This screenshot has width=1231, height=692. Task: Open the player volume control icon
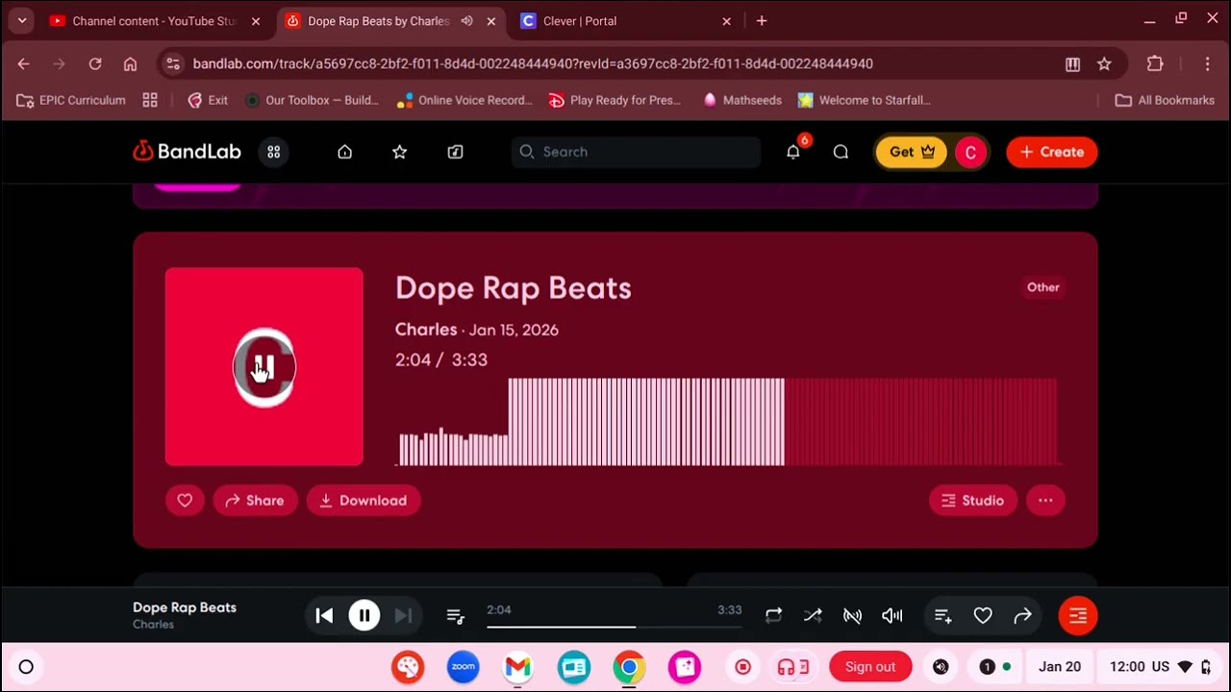click(x=892, y=616)
